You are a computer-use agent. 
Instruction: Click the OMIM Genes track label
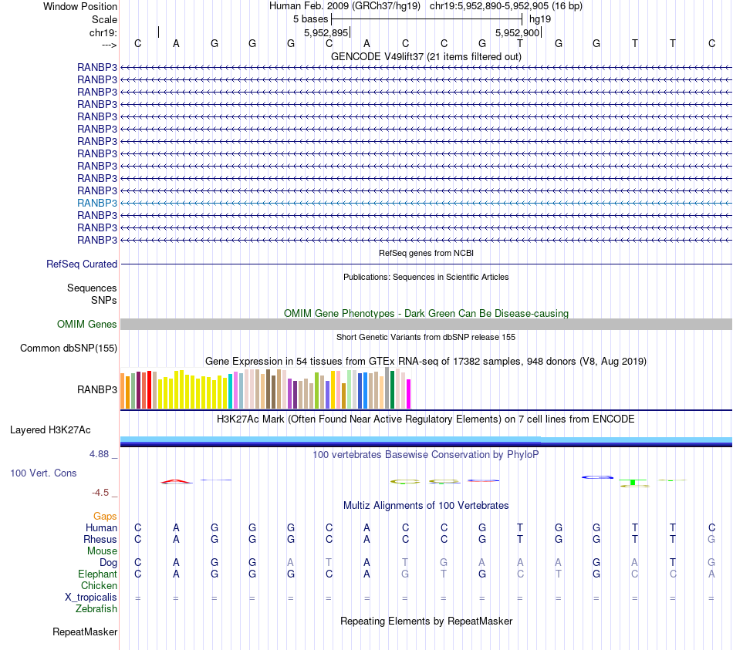point(87,325)
